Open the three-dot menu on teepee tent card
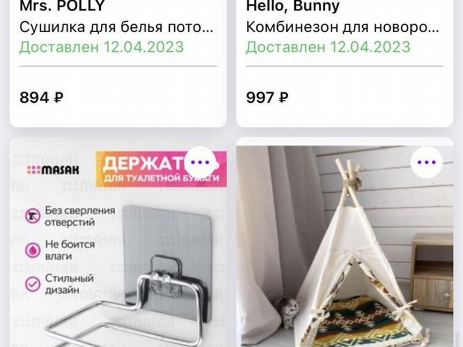 pyautogui.click(x=427, y=162)
